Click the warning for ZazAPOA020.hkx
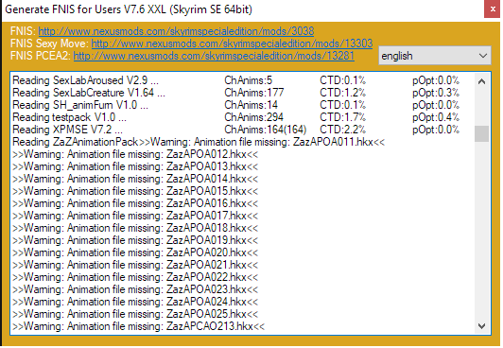503x348 pixels. point(135,252)
